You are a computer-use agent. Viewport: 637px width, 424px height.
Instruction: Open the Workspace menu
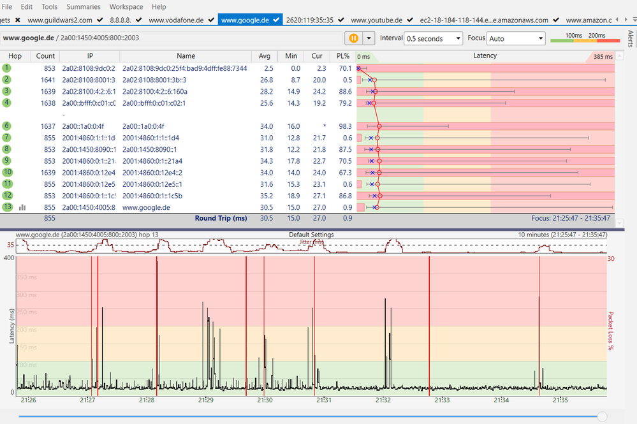(x=126, y=6)
